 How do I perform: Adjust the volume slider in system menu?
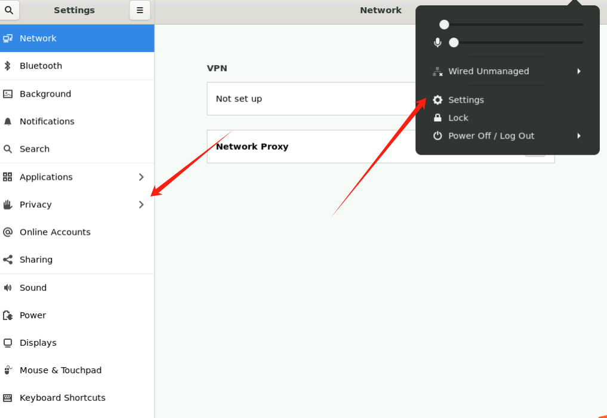click(511, 24)
